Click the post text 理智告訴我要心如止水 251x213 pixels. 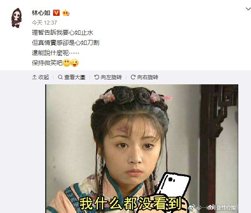click(62, 32)
